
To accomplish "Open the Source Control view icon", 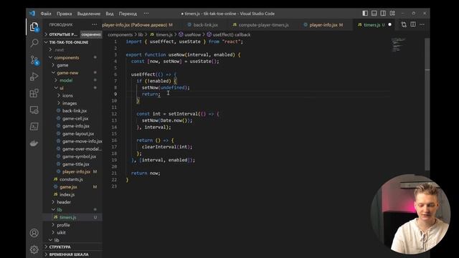I will click(x=34, y=60).
